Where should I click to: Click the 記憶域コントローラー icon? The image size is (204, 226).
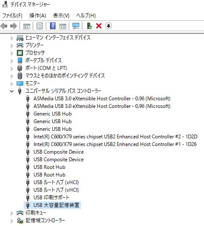pyautogui.click(x=20, y=220)
